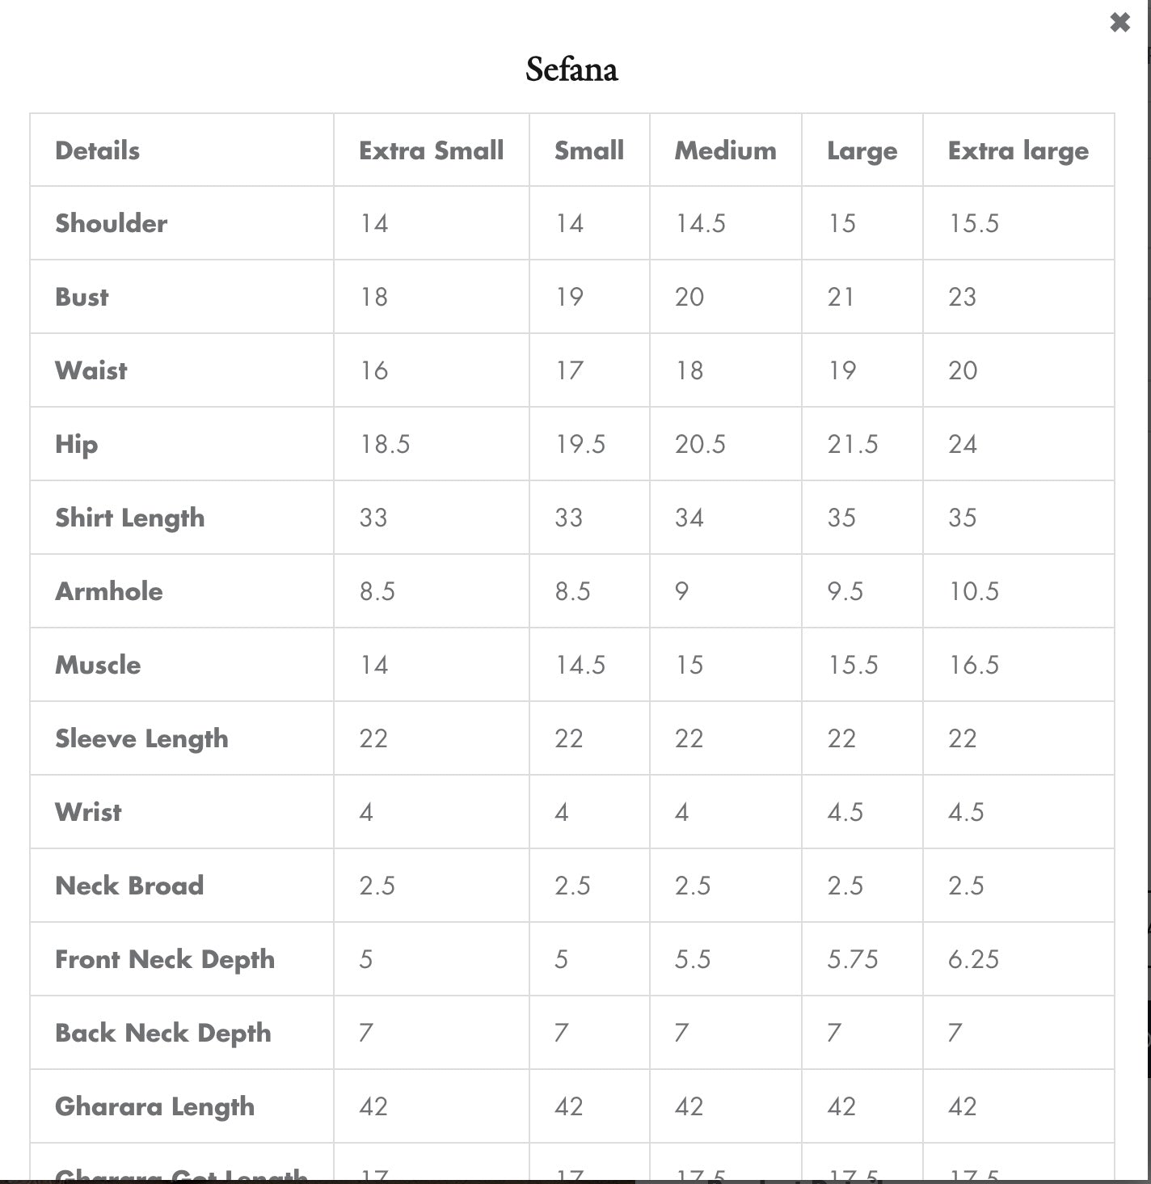Click the Extra Small column header
The height and width of the screenshot is (1184, 1151).
(x=431, y=150)
